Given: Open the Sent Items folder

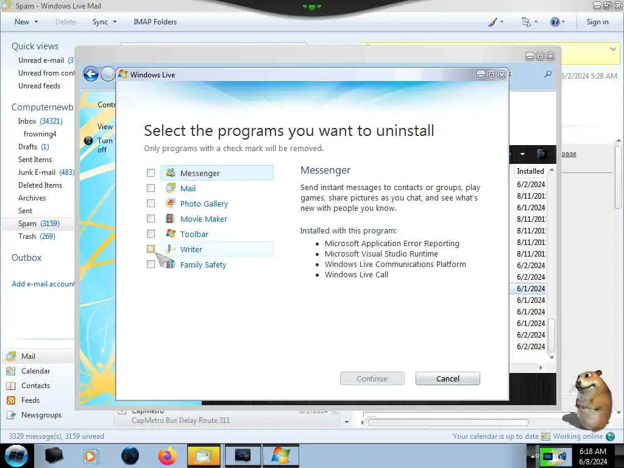Looking at the screenshot, I should pos(35,160).
